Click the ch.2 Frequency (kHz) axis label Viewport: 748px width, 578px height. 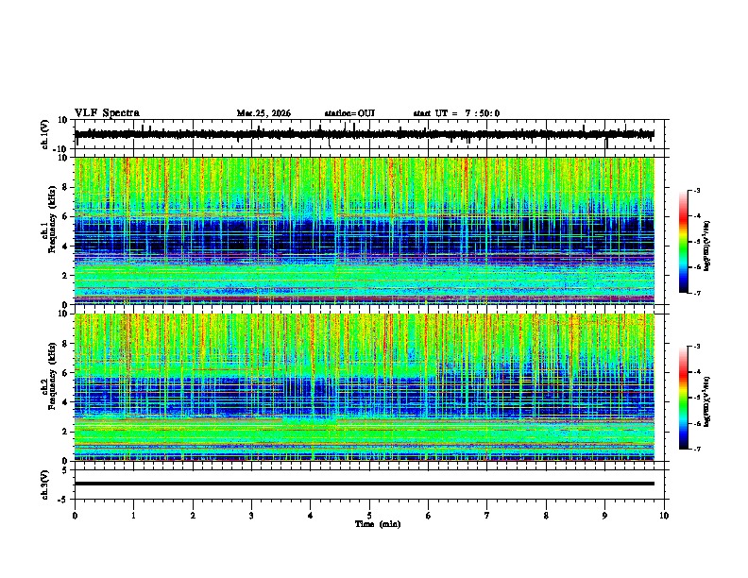49,376
